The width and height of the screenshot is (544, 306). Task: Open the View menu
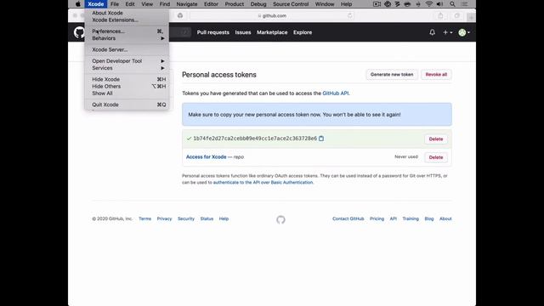pos(147,4)
